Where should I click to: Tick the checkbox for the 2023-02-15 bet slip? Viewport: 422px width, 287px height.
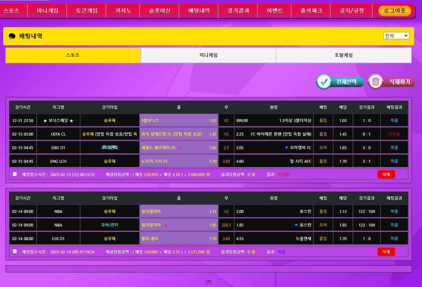click(15, 174)
